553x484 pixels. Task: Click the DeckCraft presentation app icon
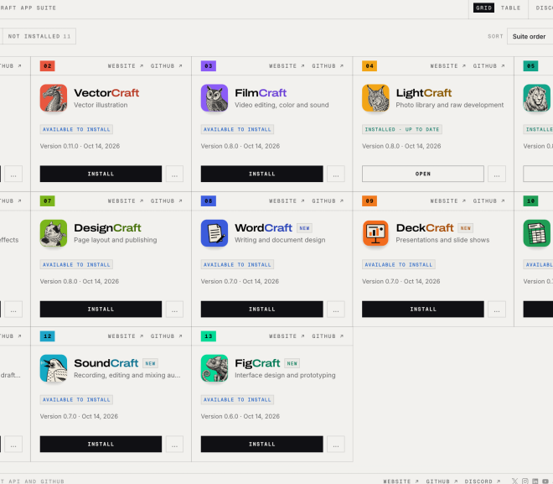click(375, 233)
